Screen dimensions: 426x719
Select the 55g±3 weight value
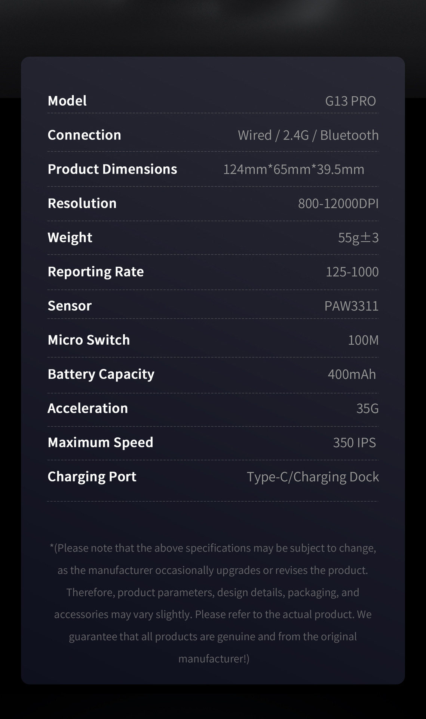pos(358,238)
